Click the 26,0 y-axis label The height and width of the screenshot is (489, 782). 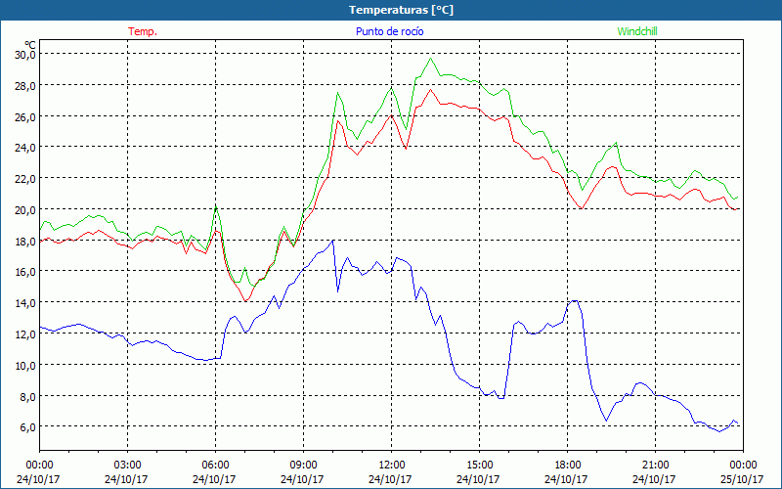coord(25,116)
